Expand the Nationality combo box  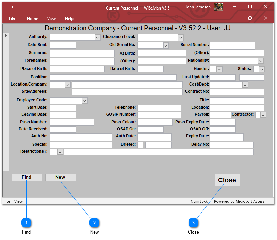(261, 61)
